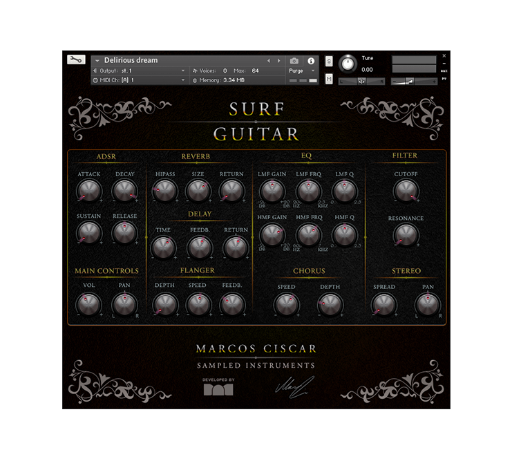Click the LMF Q knob
The image size is (512, 459).
(x=345, y=191)
